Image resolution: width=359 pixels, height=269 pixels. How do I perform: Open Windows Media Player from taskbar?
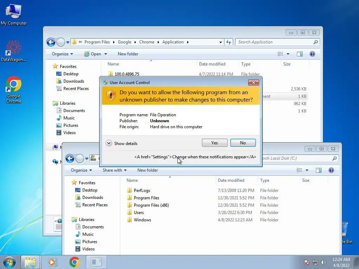point(52,262)
